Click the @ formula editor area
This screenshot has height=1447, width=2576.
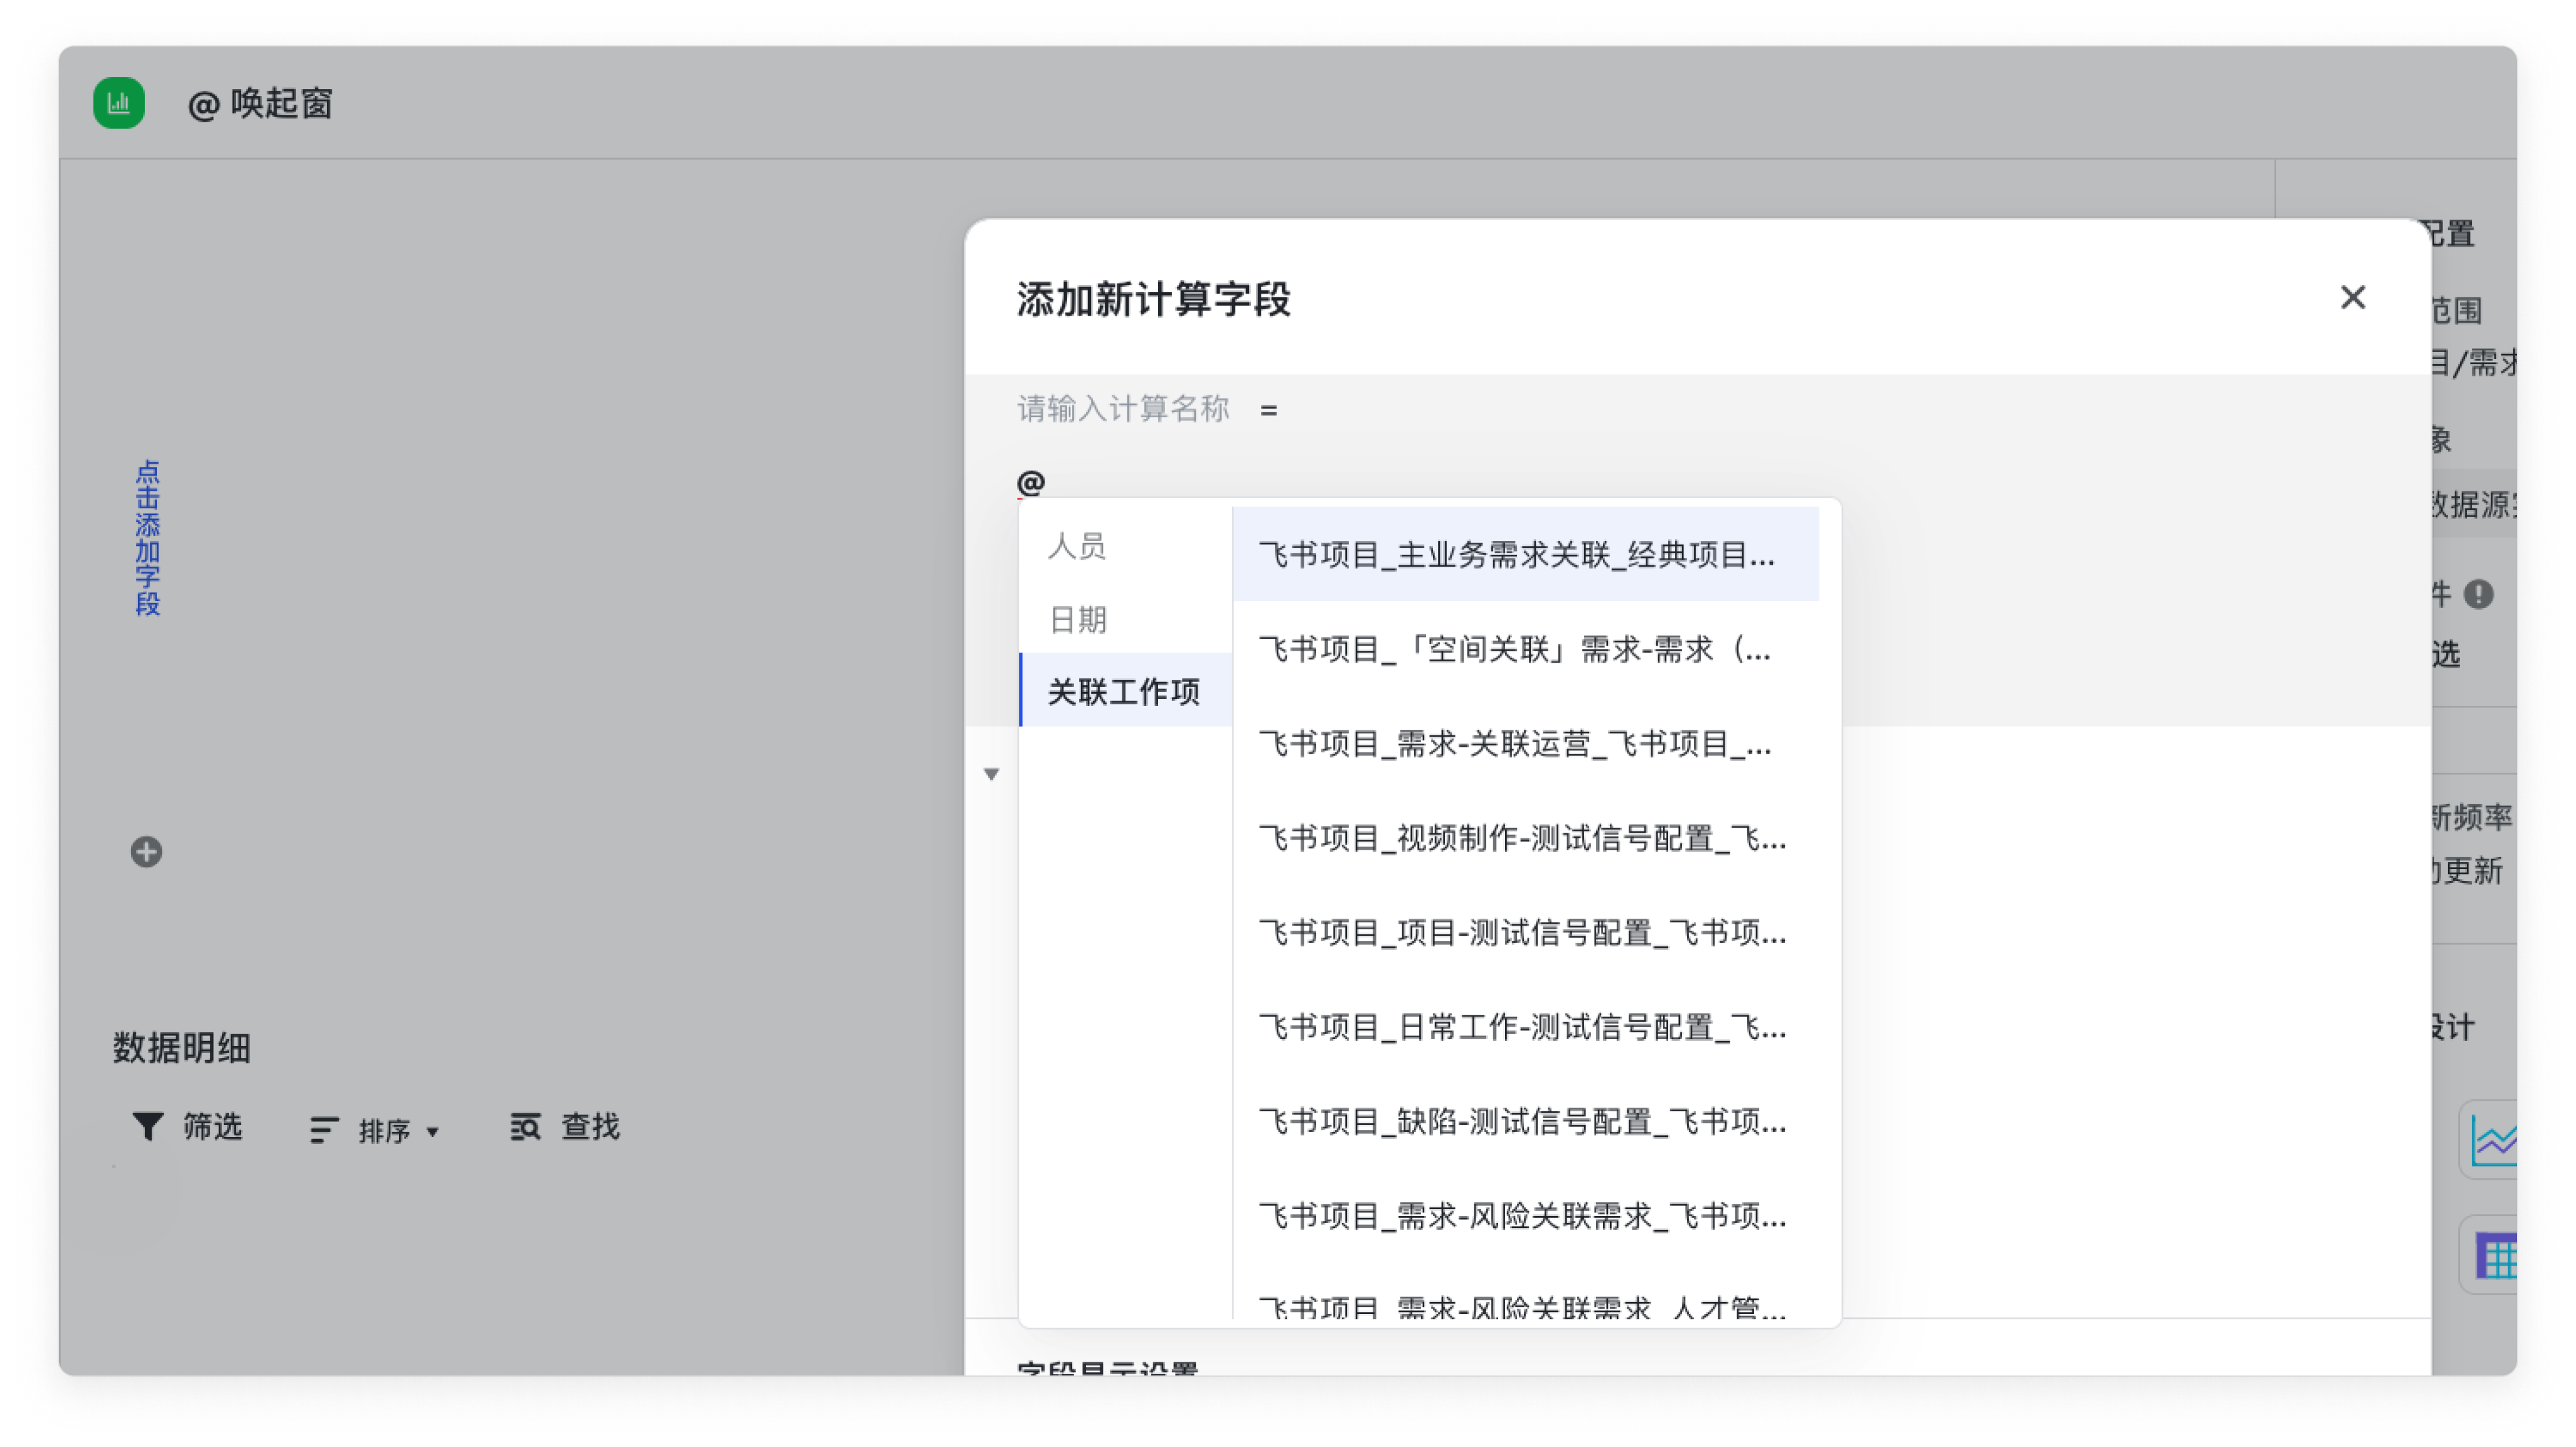pos(1030,483)
